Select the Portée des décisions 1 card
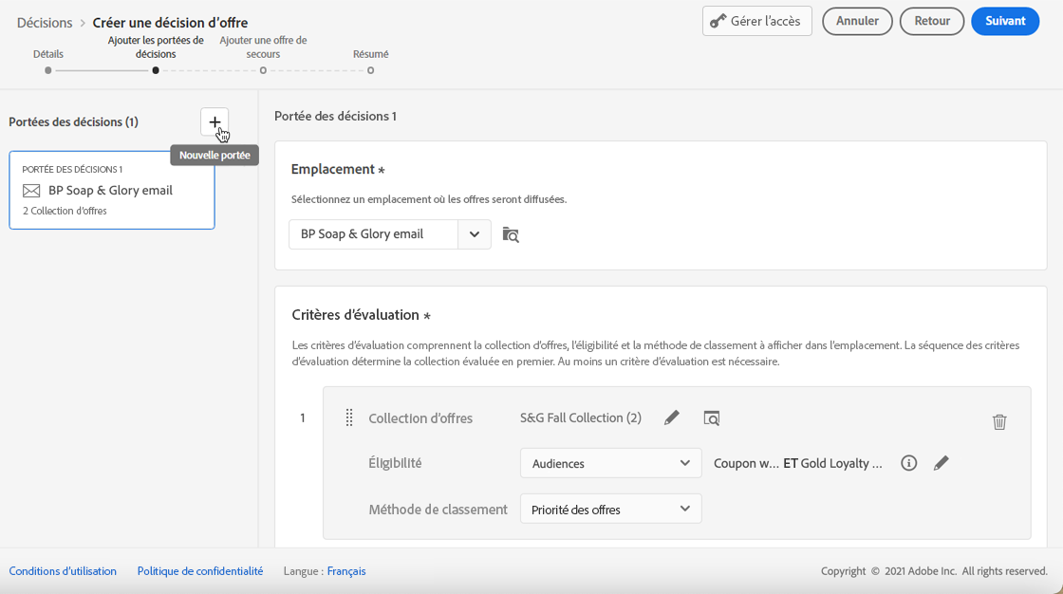The image size is (1063, 594). (x=112, y=190)
